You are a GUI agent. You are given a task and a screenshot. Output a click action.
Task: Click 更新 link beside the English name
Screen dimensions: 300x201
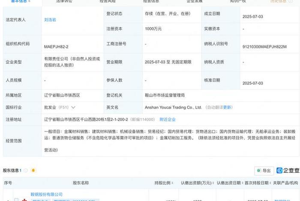pos(227,107)
